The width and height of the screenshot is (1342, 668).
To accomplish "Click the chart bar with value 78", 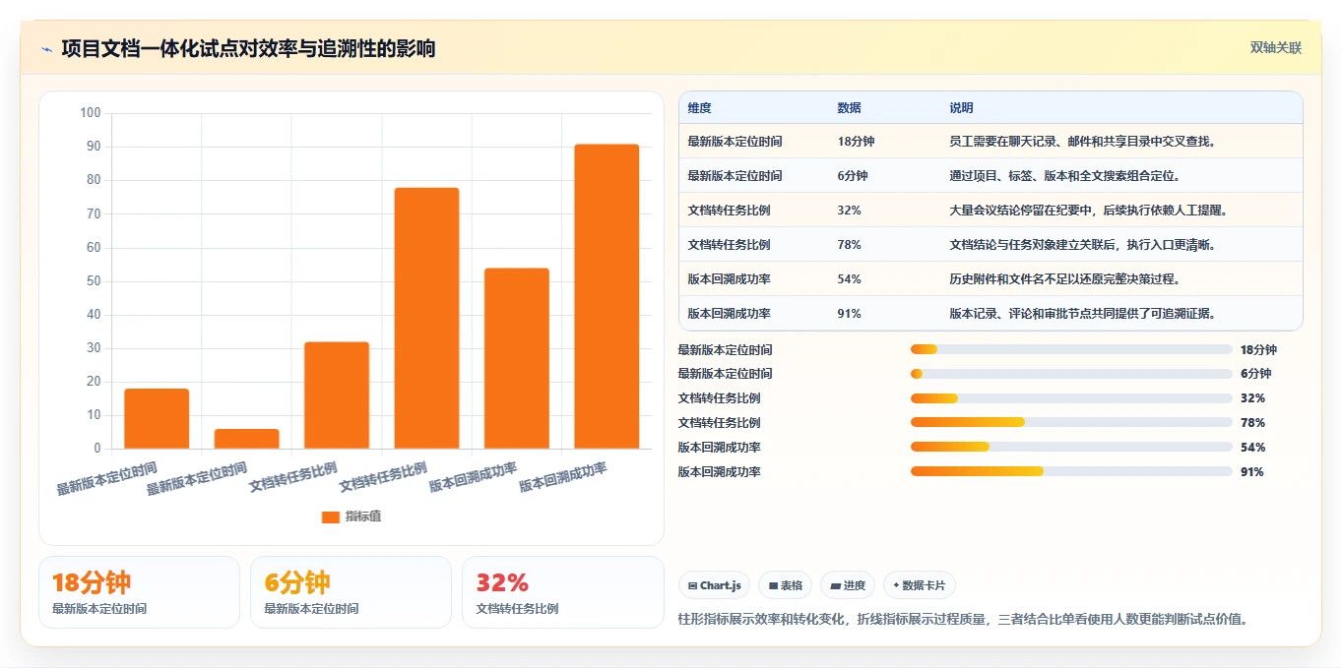I will 426,318.
